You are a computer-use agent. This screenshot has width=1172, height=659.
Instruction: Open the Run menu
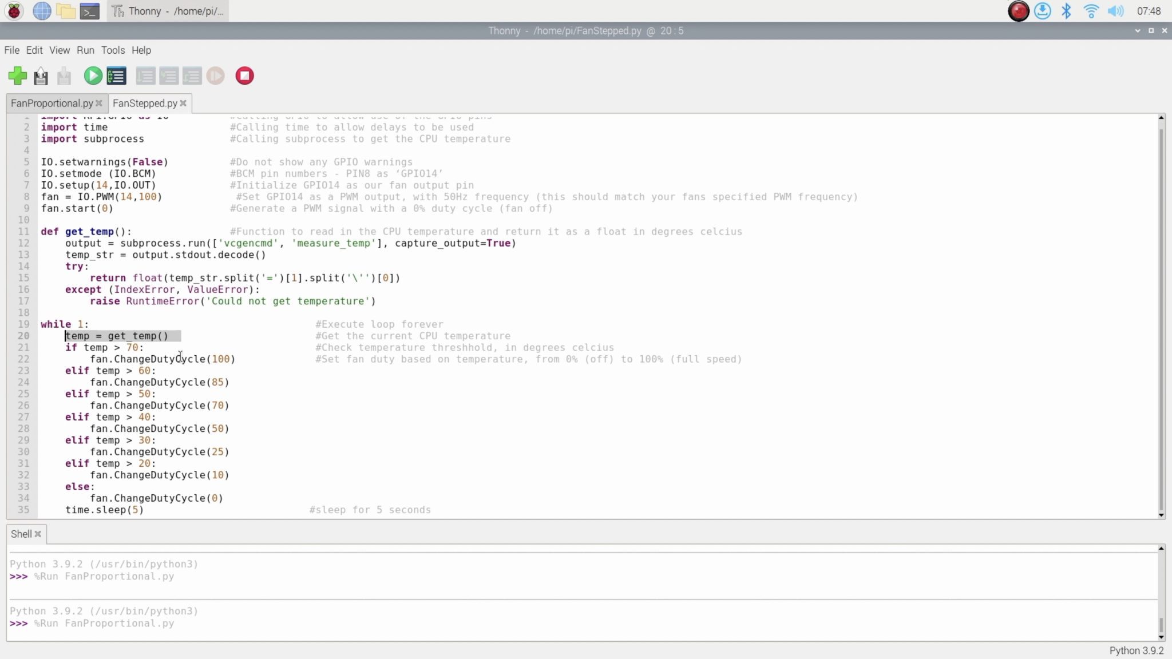click(x=85, y=50)
